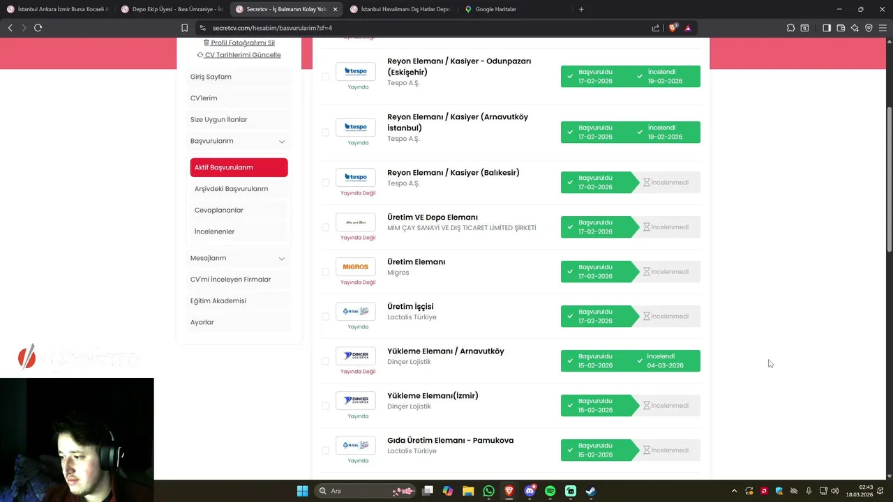This screenshot has width=893, height=502.
Task: Click the Task View taskbar icon
Action: coord(428,491)
